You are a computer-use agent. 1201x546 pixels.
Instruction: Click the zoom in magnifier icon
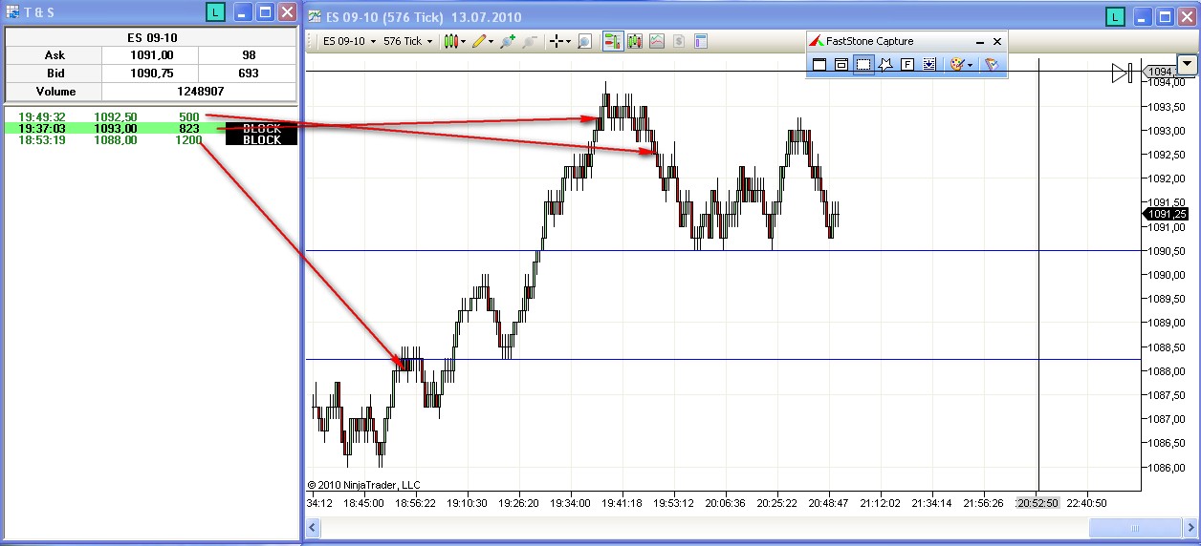coord(508,41)
